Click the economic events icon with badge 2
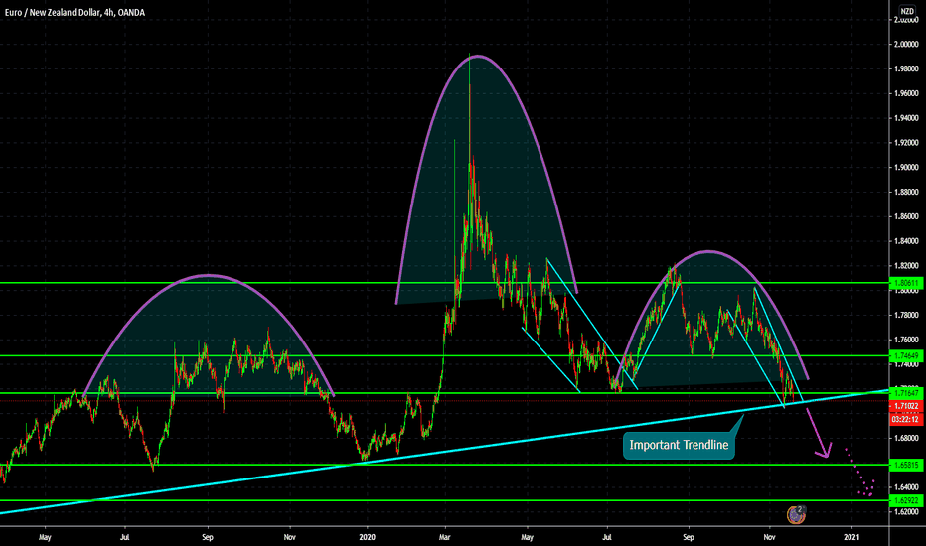Viewport: 926px width, 546px height. point(797,514)
